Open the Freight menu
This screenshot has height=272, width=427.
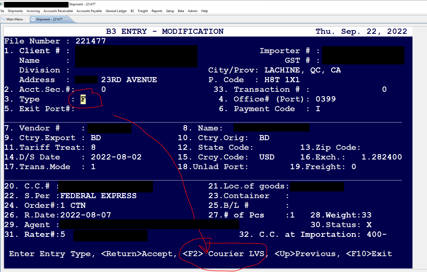(143, 11)
